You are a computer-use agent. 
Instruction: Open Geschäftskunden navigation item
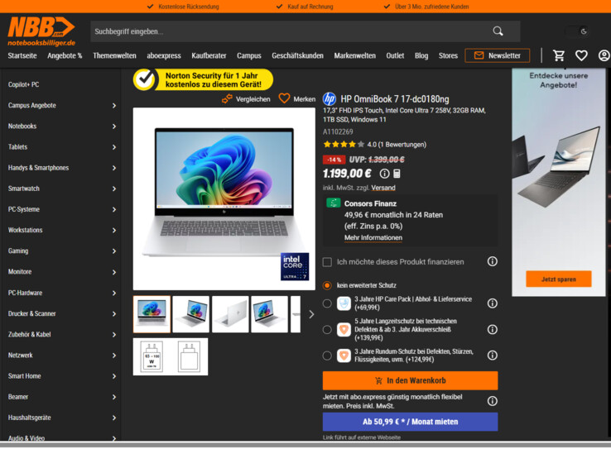(298, 55)
